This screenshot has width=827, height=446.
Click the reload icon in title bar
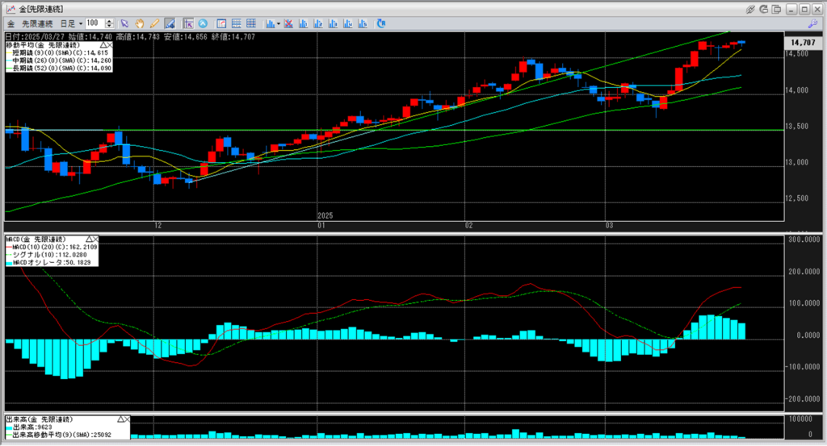[x=763, y=8]
